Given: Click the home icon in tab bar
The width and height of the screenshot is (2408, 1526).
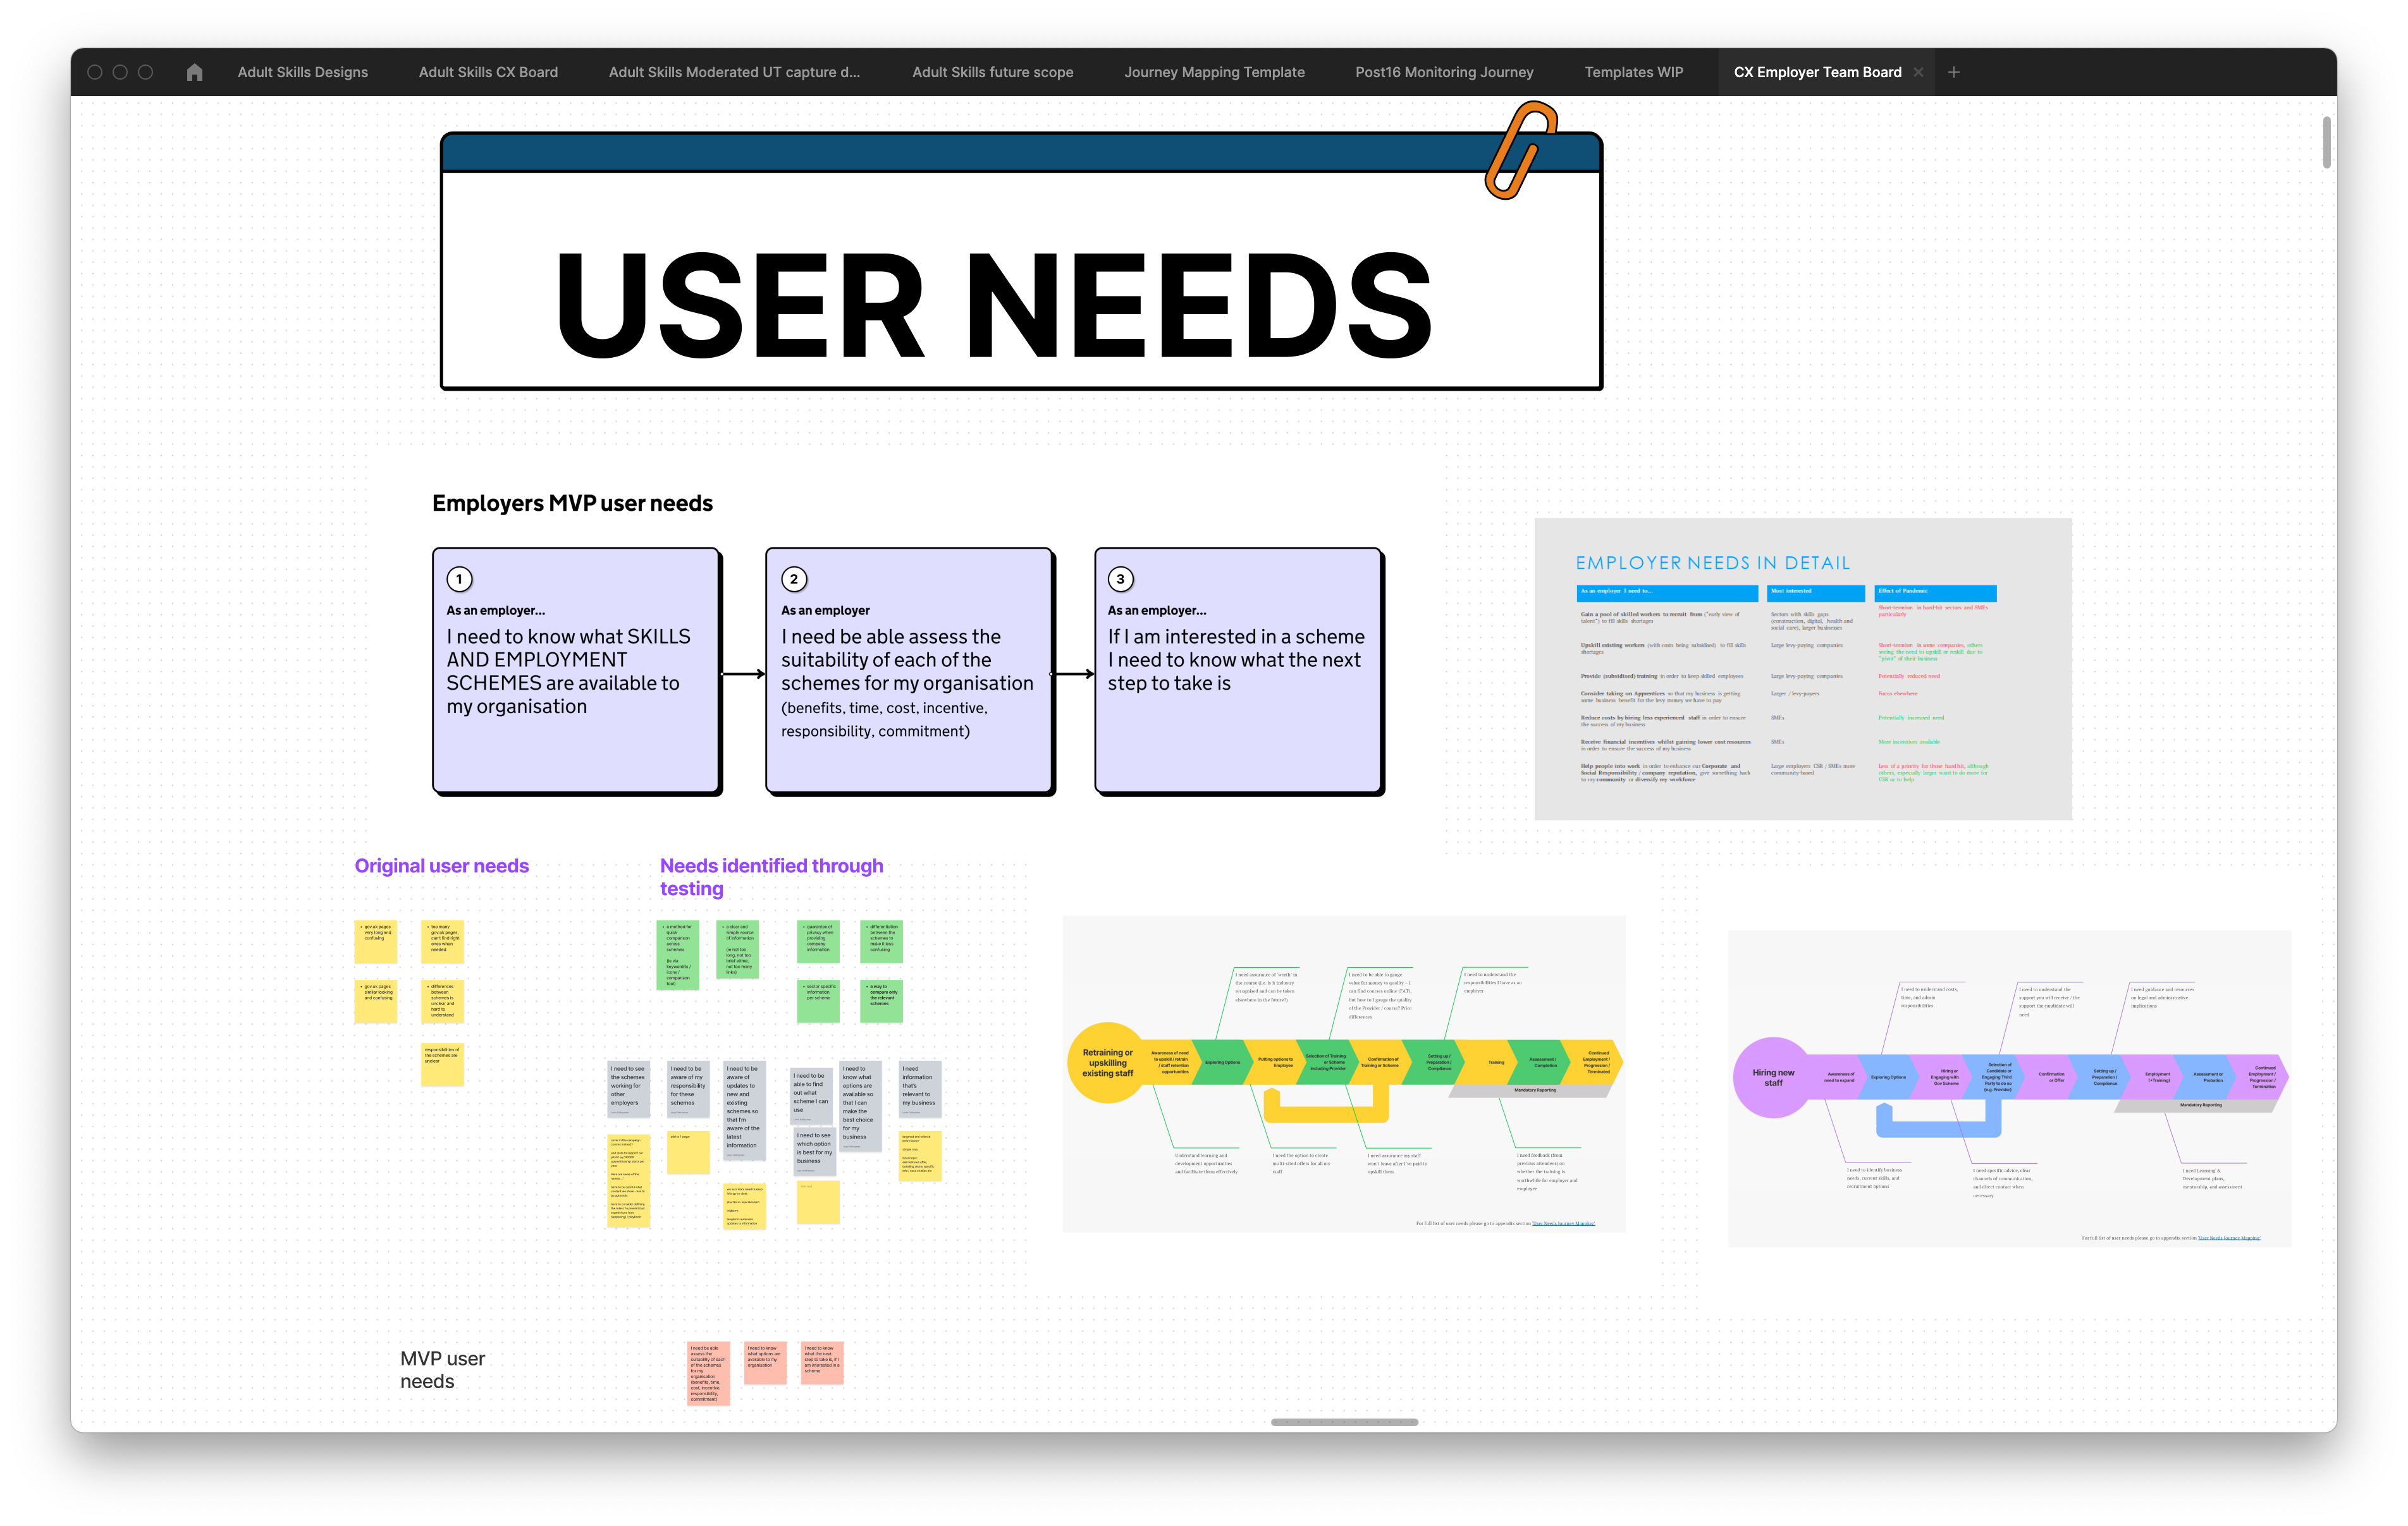Looking at the screenshot, I should 194,72.
